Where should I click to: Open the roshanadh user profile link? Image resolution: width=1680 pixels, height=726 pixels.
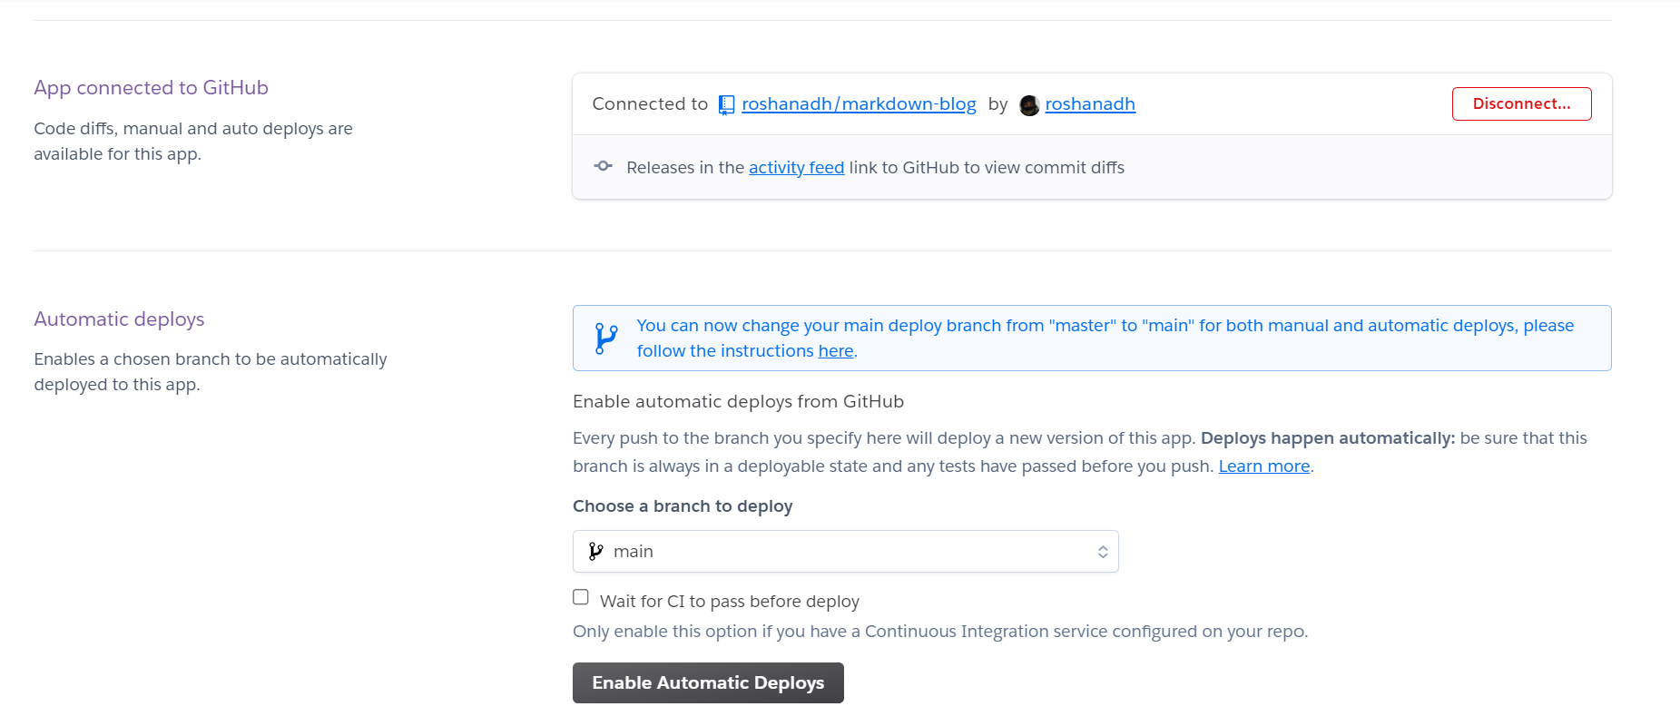(1090, 104)
